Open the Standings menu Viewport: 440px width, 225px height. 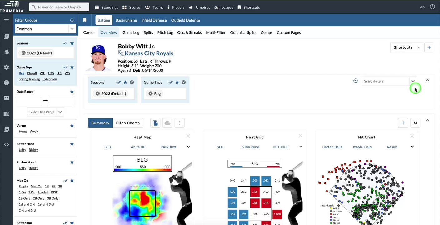(x=106, y=7)
